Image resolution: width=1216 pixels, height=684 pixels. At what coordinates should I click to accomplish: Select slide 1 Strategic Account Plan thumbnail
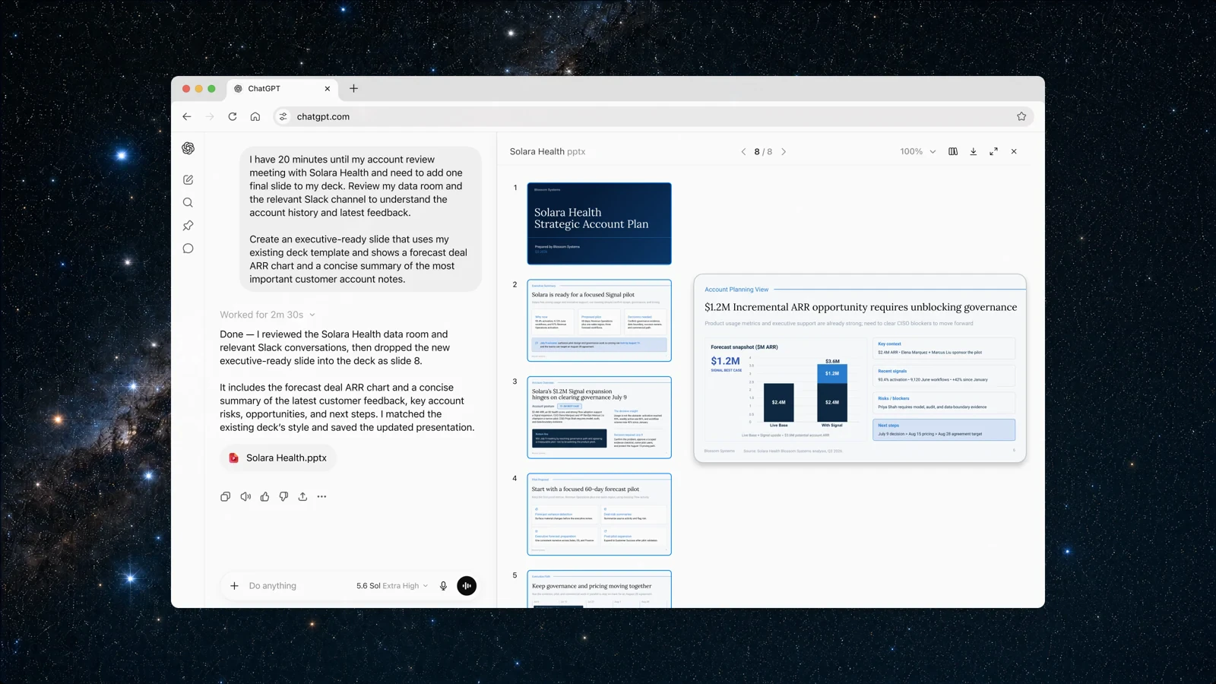click(x=600, y=223)
